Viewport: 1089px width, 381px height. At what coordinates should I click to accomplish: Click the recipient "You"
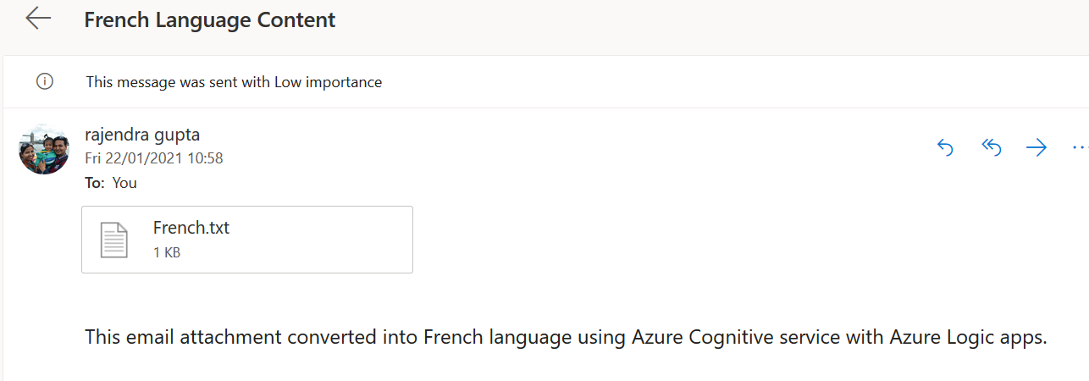point(124,183)
